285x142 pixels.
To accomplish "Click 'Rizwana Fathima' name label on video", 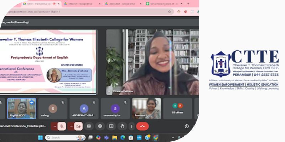I will coord(123,91).
